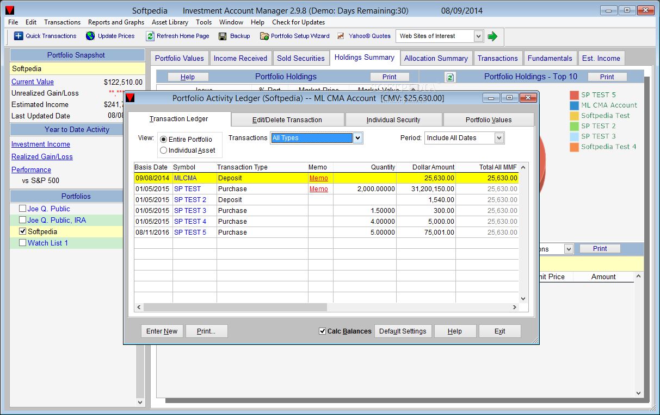Click the 31,200,150.00 dollar amount cell
Viewport: 660px width, 415px height.
pos(426,189)
